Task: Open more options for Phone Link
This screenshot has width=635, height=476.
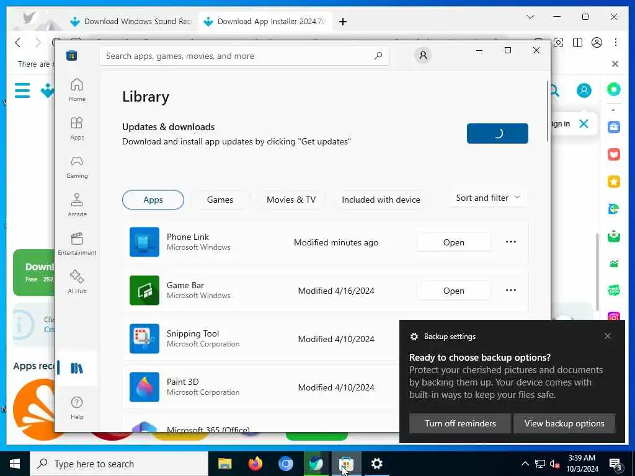Action: tap(511, 242)
